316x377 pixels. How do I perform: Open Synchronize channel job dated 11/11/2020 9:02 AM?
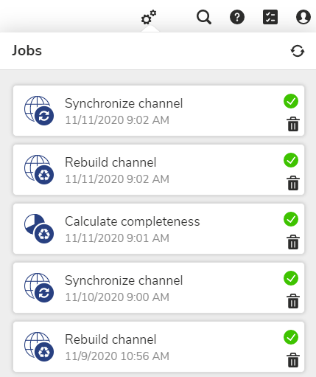click(158, 111)
